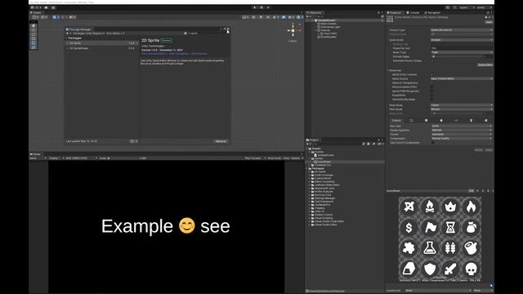Click the Pixels Per Unit field
Image resolution: width=523 pixels, height=294 pixels.
coord(462,48)
